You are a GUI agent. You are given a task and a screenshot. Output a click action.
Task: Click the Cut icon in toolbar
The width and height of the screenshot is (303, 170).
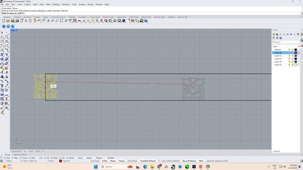click(x=26, y=21)
